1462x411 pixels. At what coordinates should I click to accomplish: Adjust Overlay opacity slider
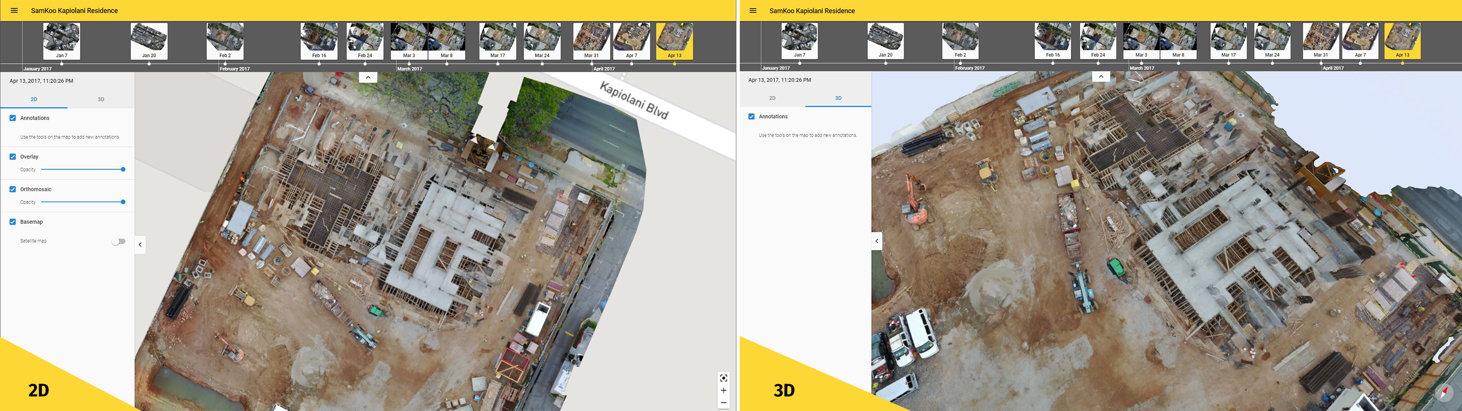(x=82, y=169)
